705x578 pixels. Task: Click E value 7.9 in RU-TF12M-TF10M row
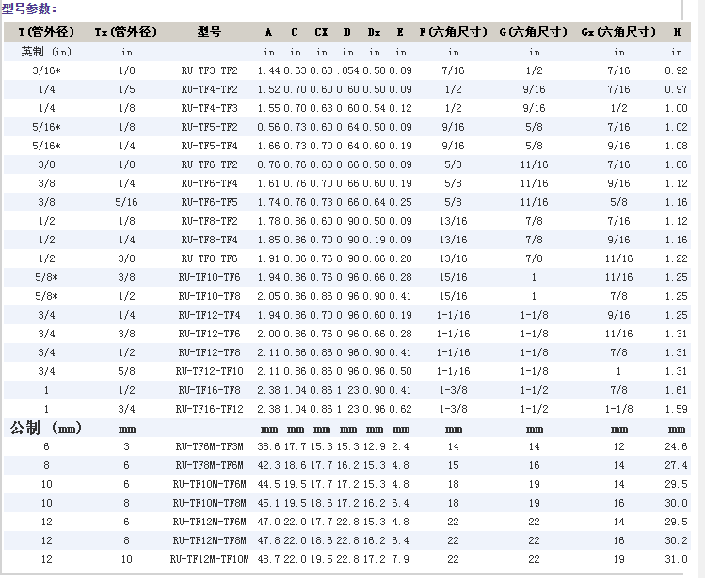(x=400, y=559)
